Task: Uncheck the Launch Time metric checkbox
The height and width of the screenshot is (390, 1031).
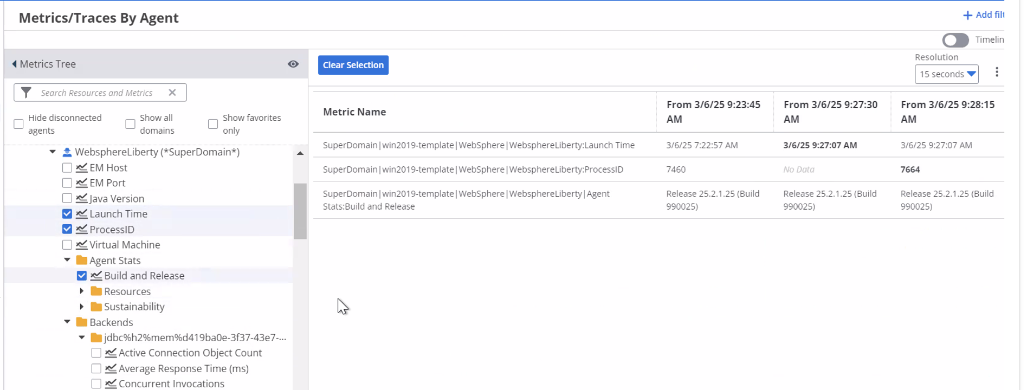Action: pyautogui.click(x=67, y=214)
